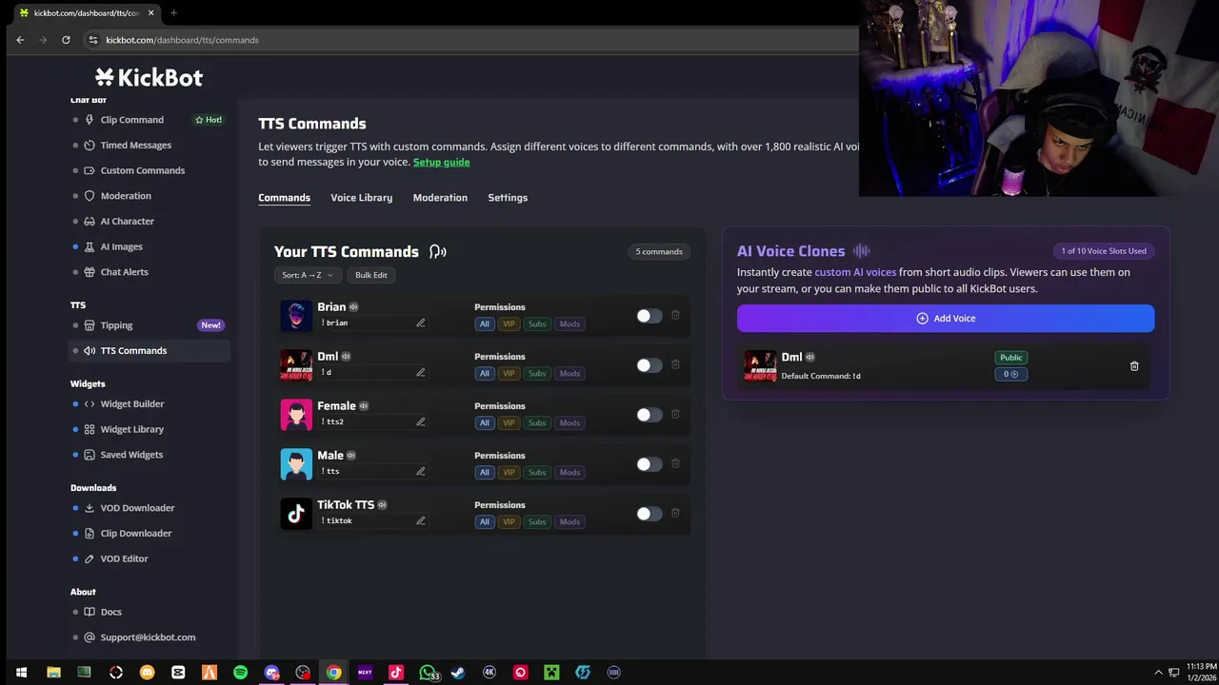1219x685 pixels.
Task: Play the TikTok TTS voice preview speaker
Action: point(382,505)
